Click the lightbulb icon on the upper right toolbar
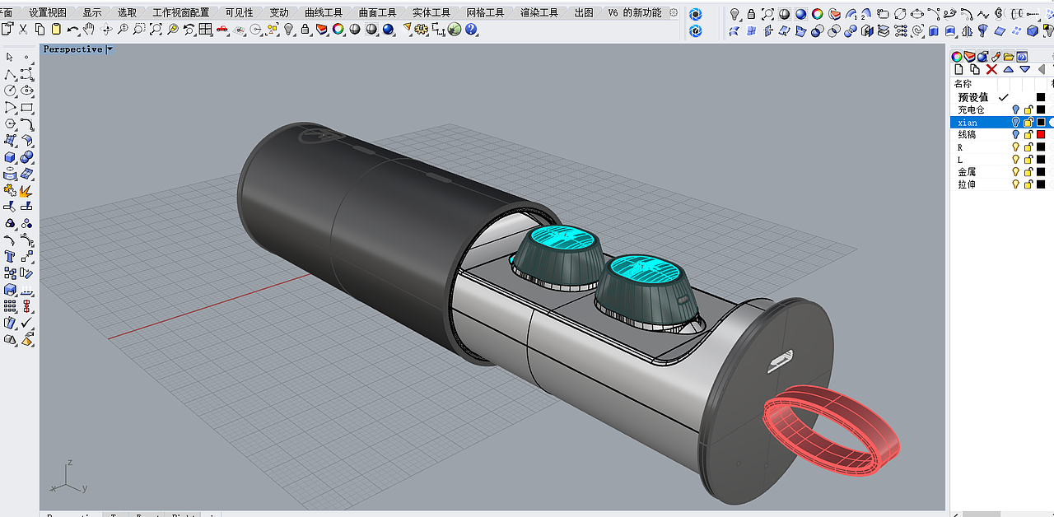 click(x=734, y=14)
